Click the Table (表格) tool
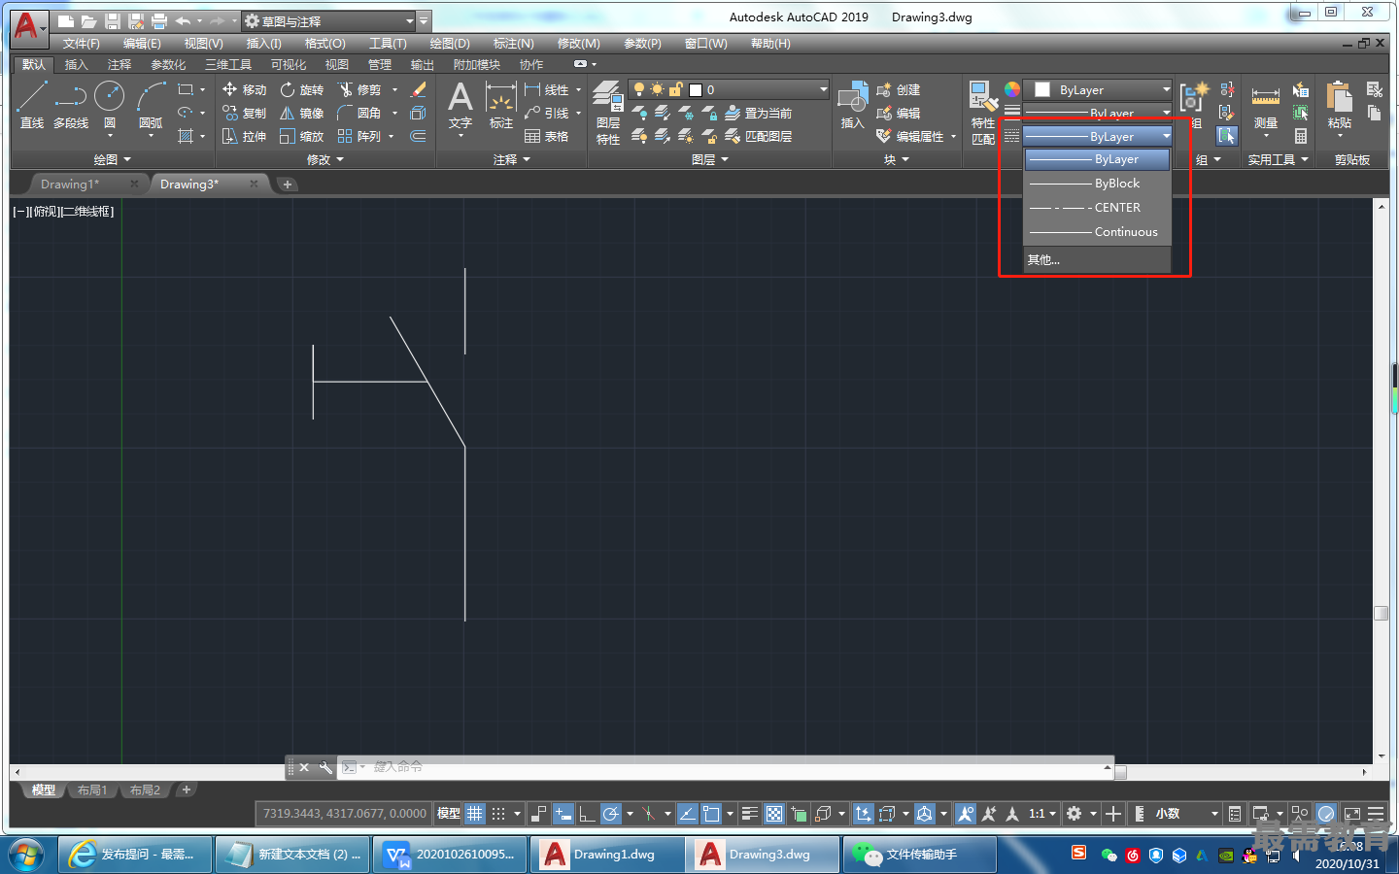 coord(546,136)
